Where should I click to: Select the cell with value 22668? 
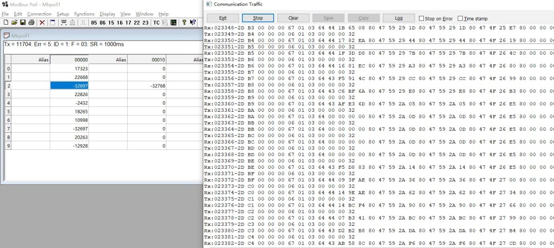point(69,77)
